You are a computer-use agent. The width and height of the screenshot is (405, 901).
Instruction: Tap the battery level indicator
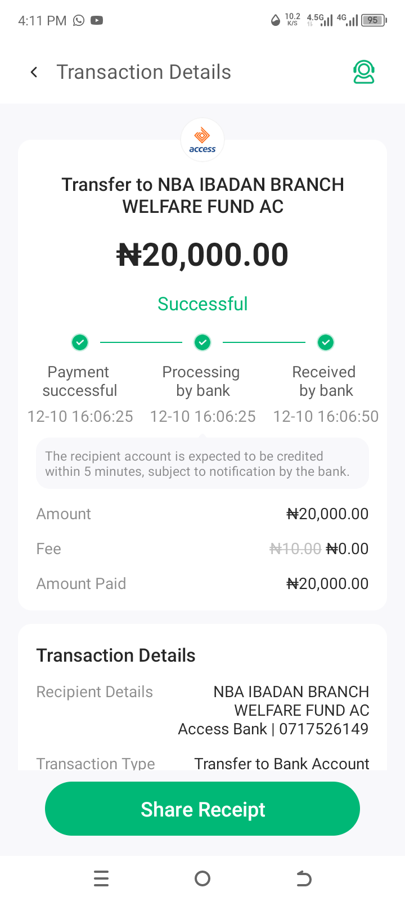373,20
